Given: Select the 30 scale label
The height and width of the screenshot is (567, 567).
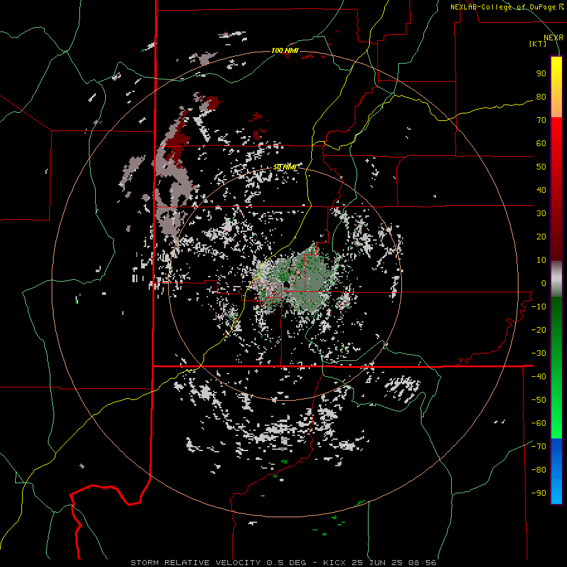Looking at the screenshot, I should tap(541, 214).
